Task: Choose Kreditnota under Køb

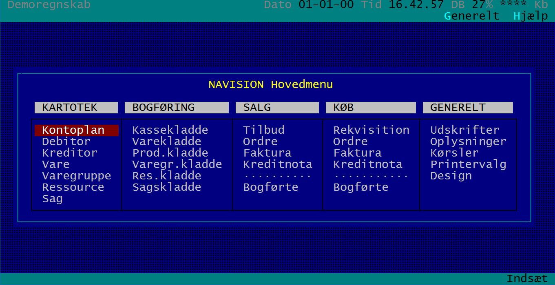Action: (368, 165)
